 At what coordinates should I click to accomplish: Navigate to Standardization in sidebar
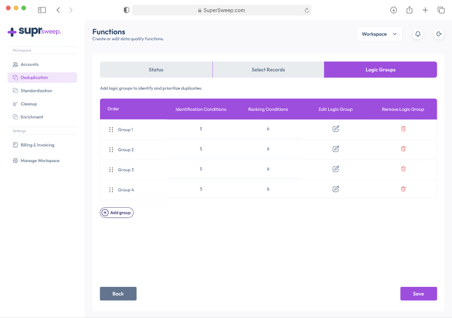36,91
